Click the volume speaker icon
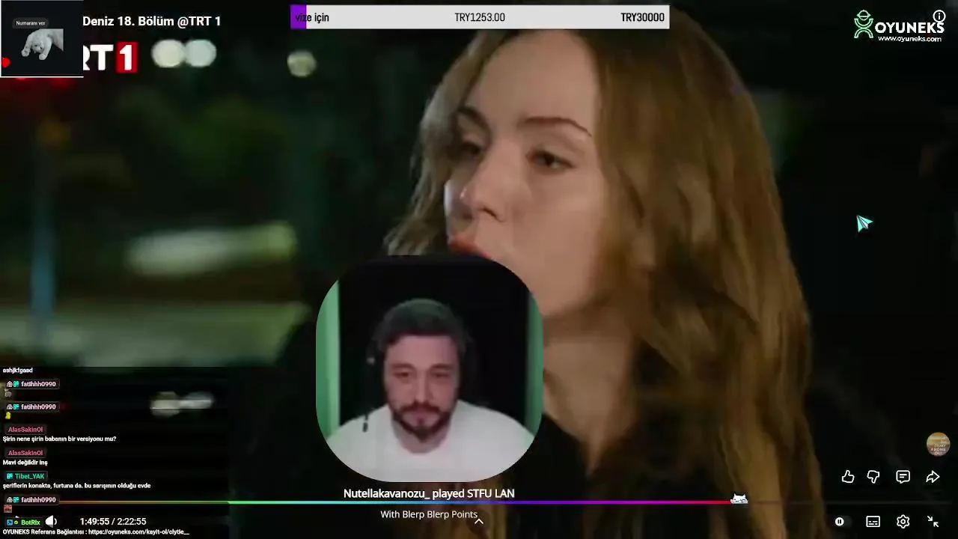 point(51,521)
